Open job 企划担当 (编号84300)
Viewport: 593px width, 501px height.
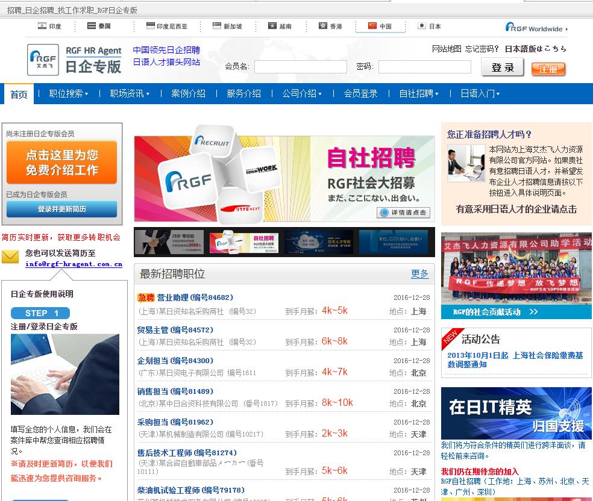[175, 361]
